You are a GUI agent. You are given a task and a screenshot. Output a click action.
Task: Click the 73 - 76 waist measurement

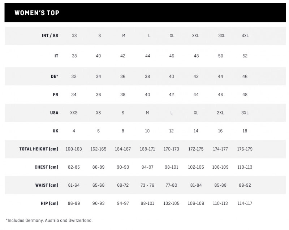pyautogui.click(x=147, y=185)
